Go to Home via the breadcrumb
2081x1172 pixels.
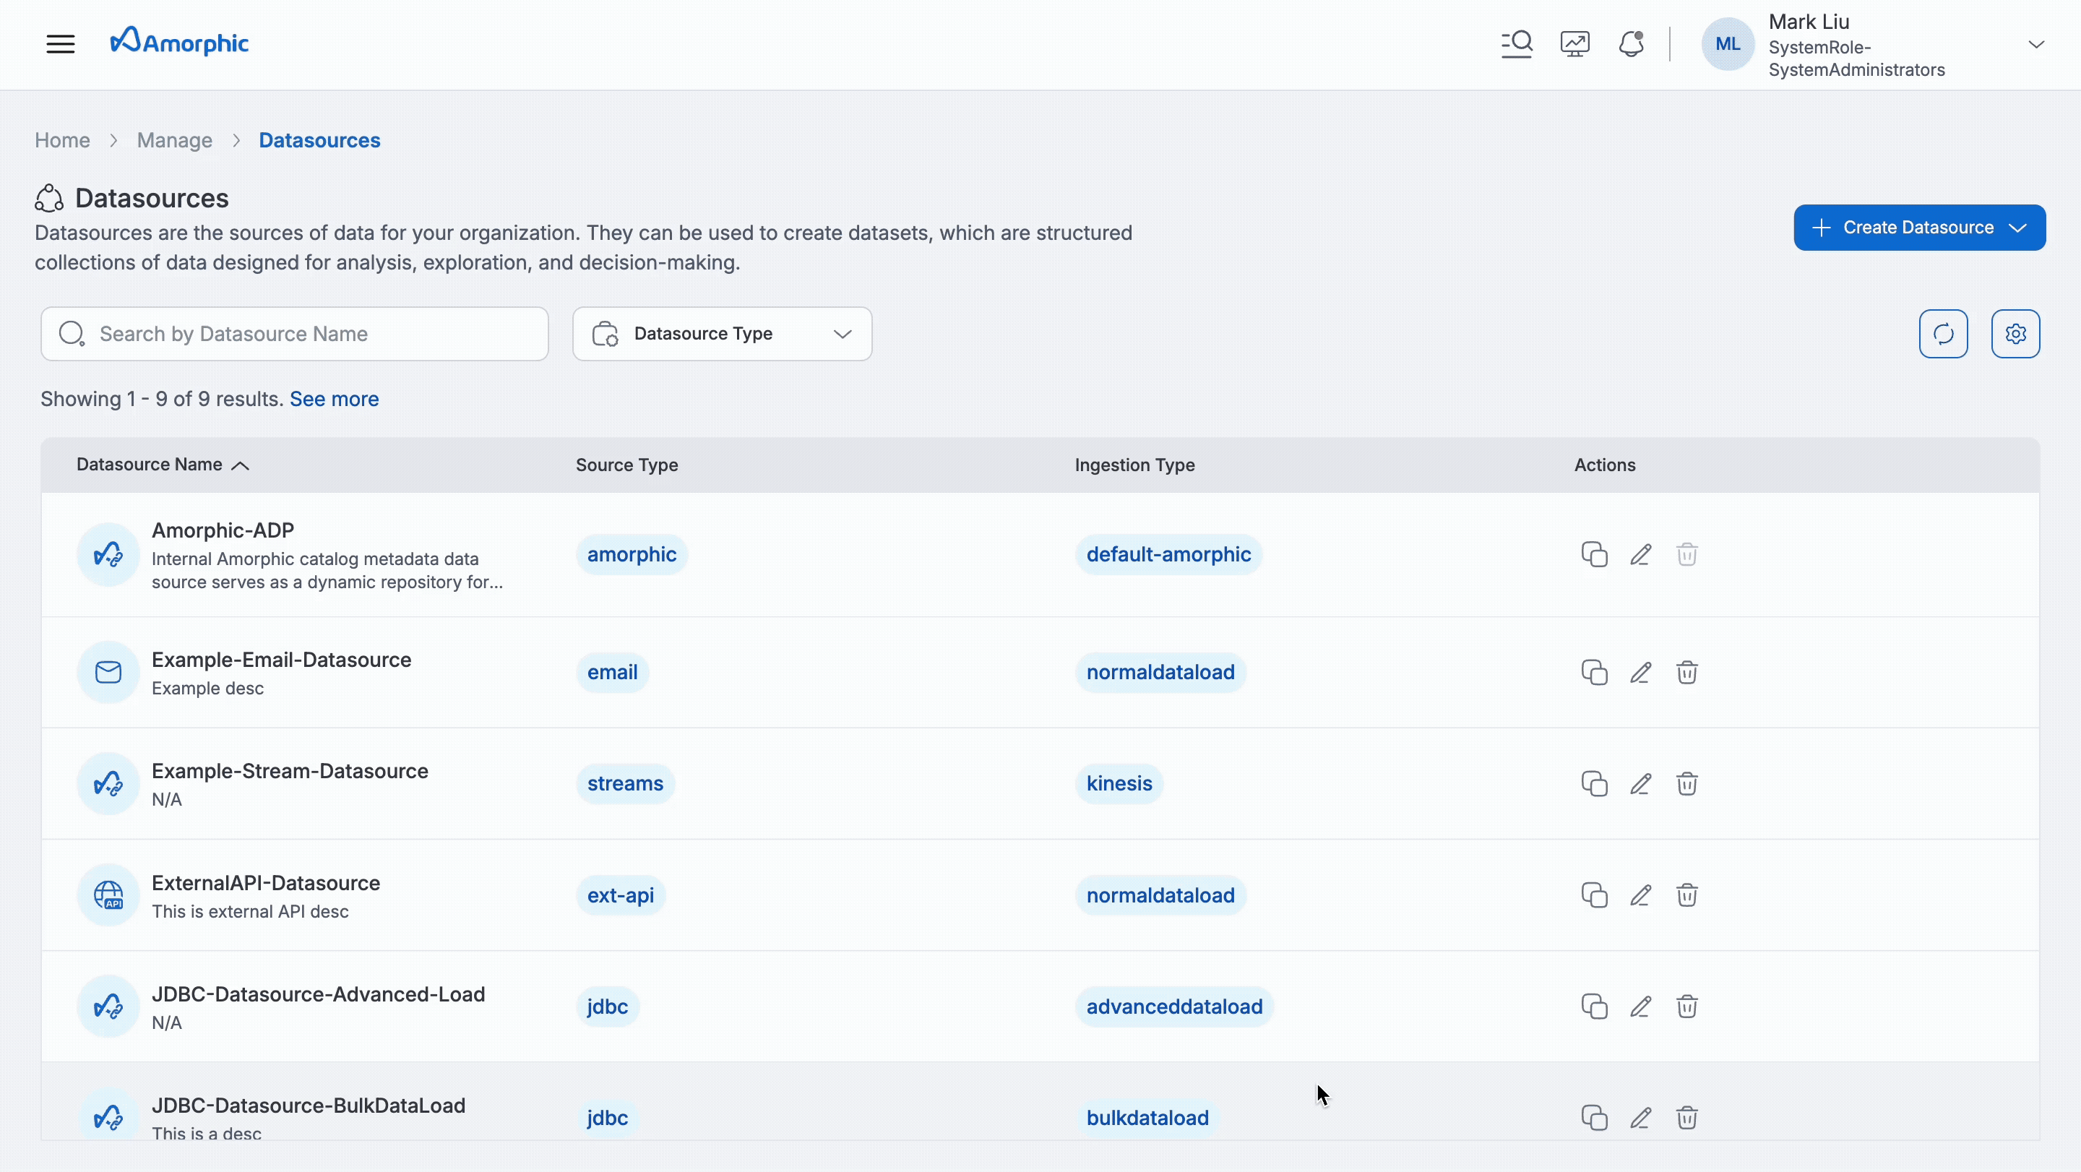tap(62, 139)
